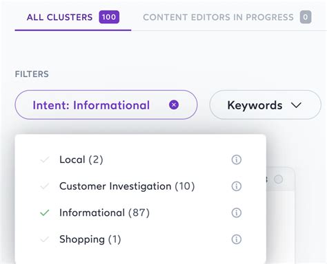Show info for the Local intent
This screenshot has width=327, height=264.
pos(237,159)
